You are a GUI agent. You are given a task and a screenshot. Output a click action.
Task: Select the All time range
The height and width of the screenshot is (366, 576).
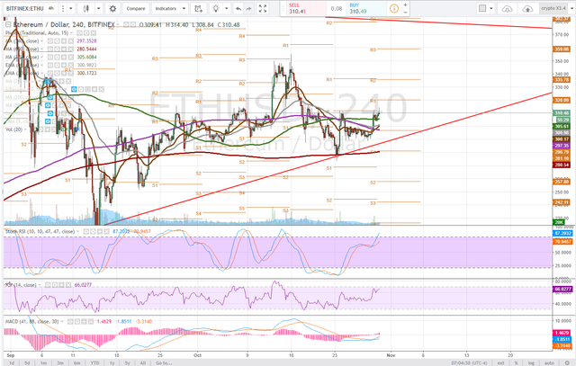[143, 363]
